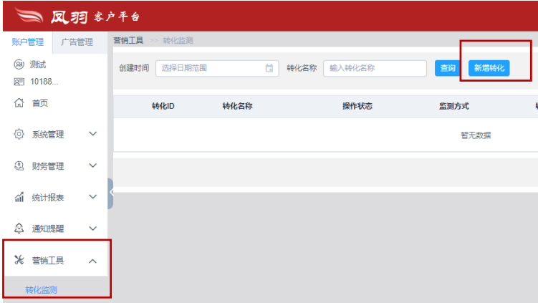The image size is (538, 303).
Task: Select 转化监测 in the sidebar submenu
Action: point(42,289)
